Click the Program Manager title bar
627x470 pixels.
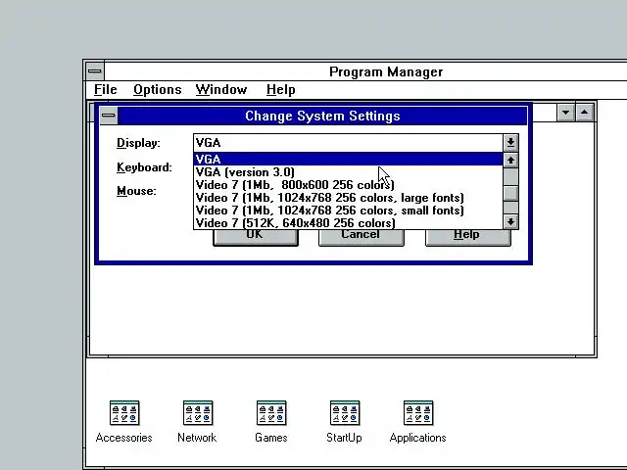point(365,71)
